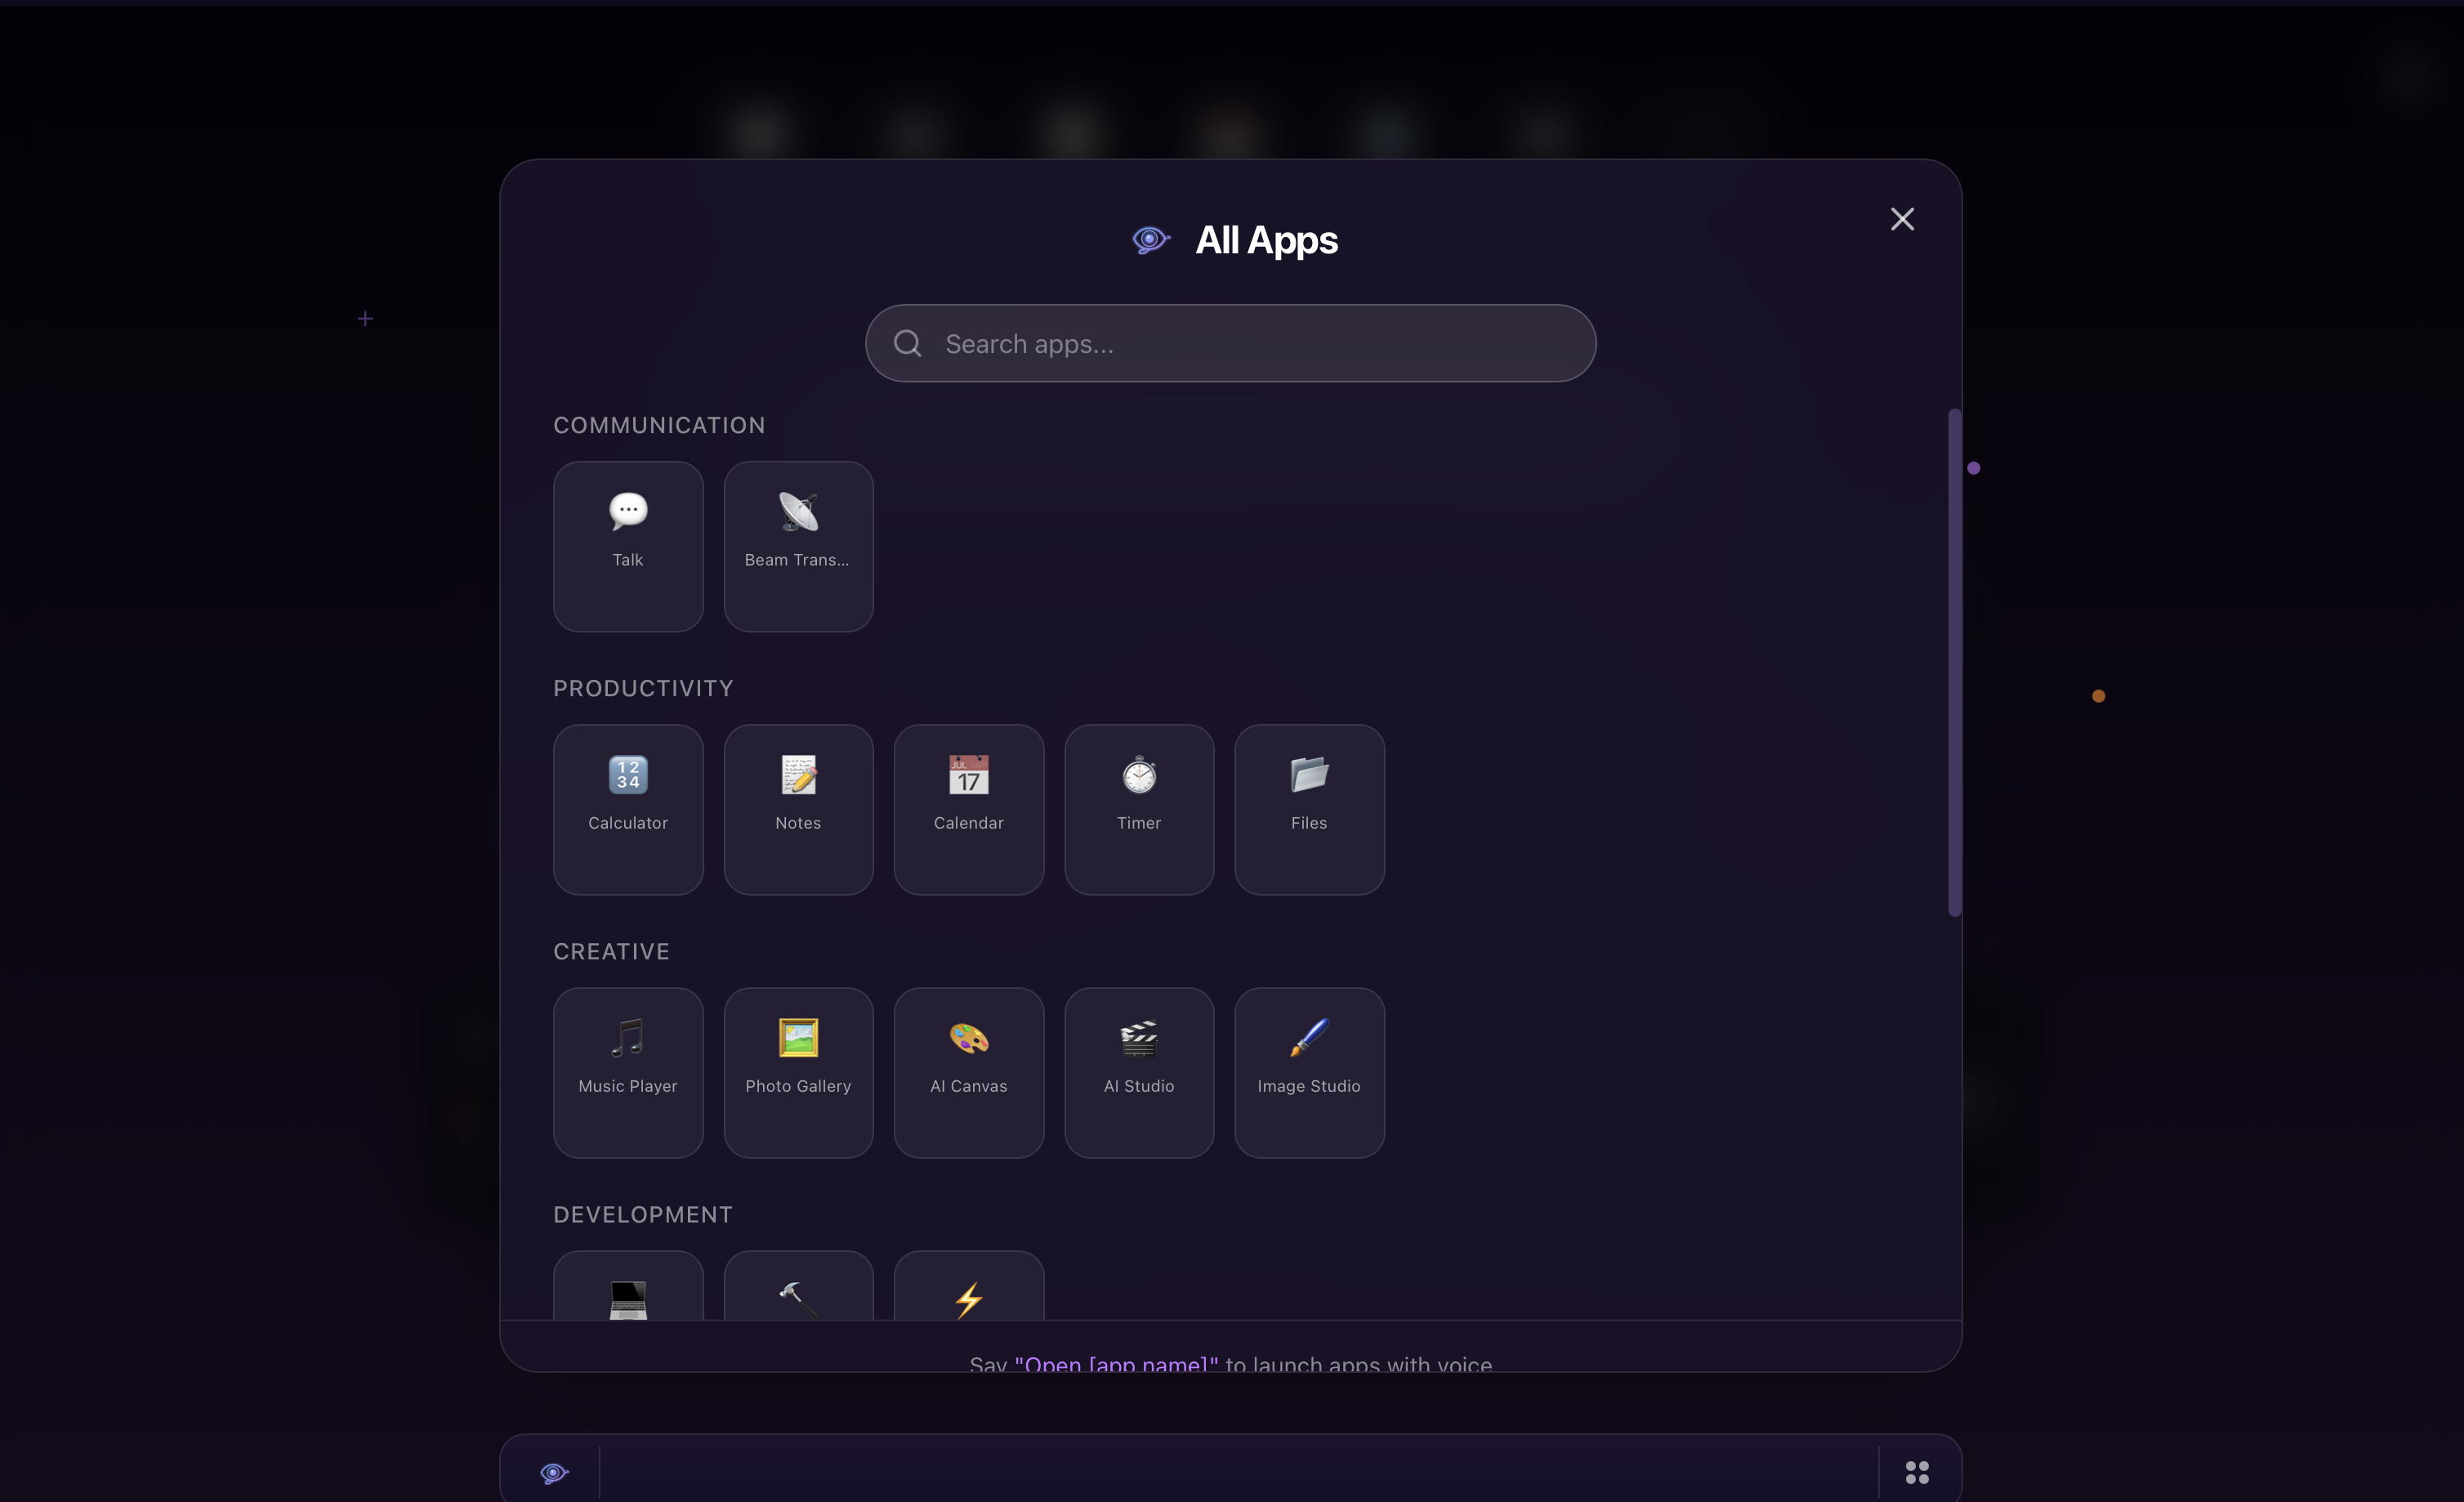
Task: Launch the hammer tool app in Development
Action: click(798, 1297)
